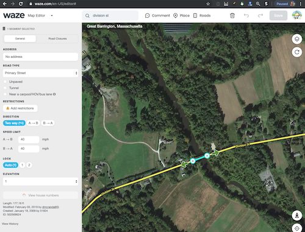This screenshot has width=305, height=232.
Task: Undo the last edit
Action: point(246,16)
